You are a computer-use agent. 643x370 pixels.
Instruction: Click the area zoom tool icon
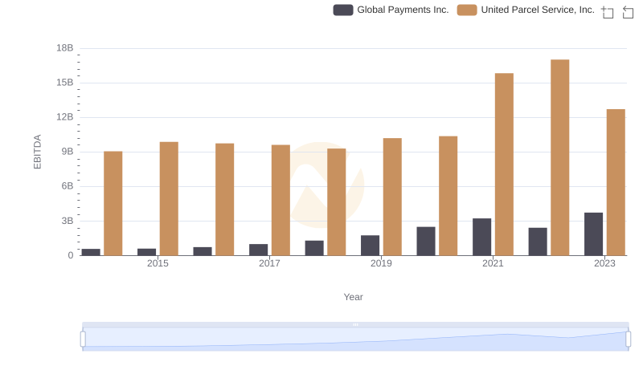608,12
